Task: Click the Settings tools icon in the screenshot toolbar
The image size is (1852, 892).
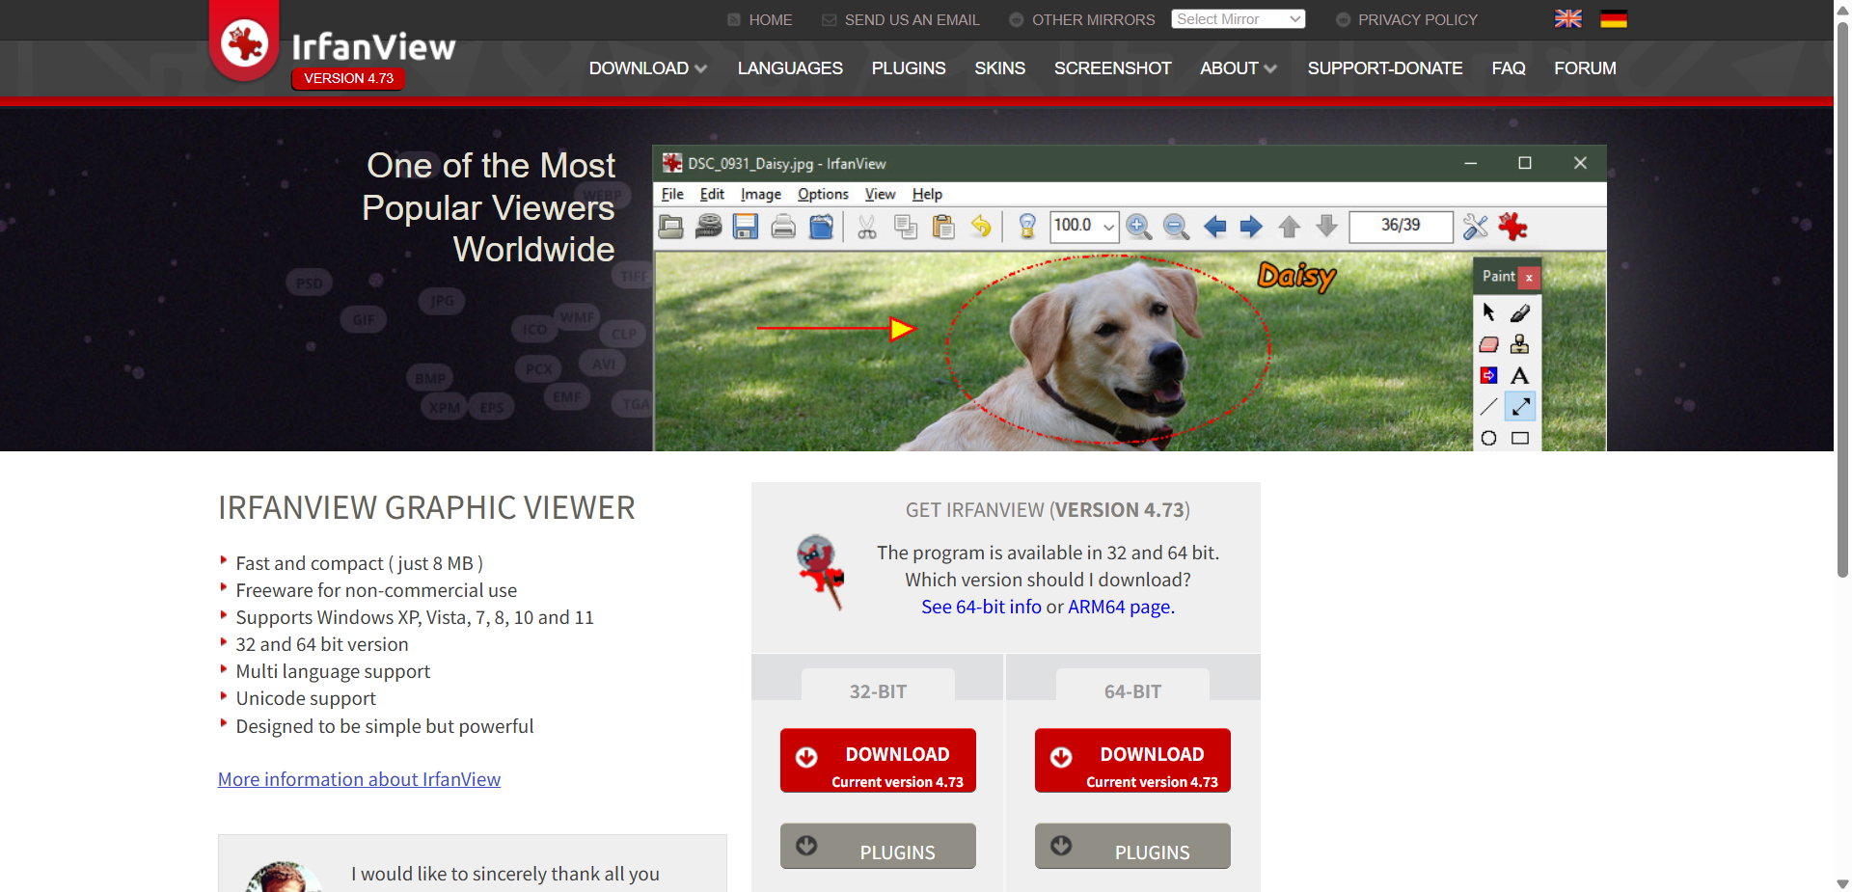Action: (x=1476, y=227)
